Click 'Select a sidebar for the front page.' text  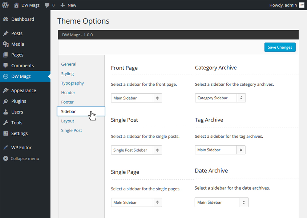pyautogui.click(x=144, y=84)
